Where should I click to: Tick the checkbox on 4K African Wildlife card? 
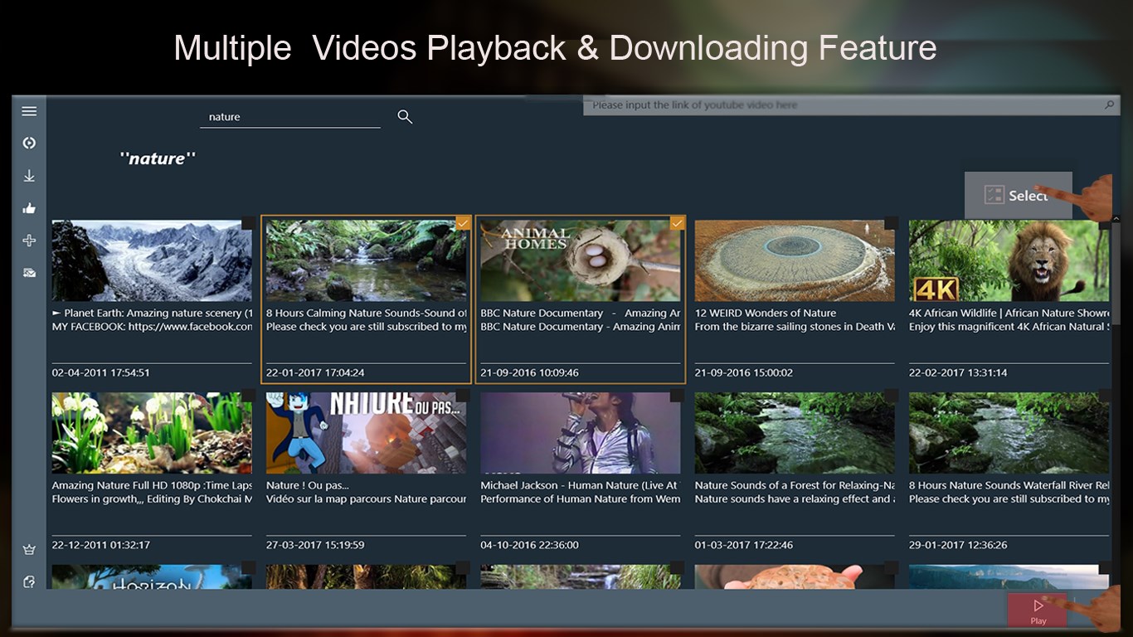1105,223
